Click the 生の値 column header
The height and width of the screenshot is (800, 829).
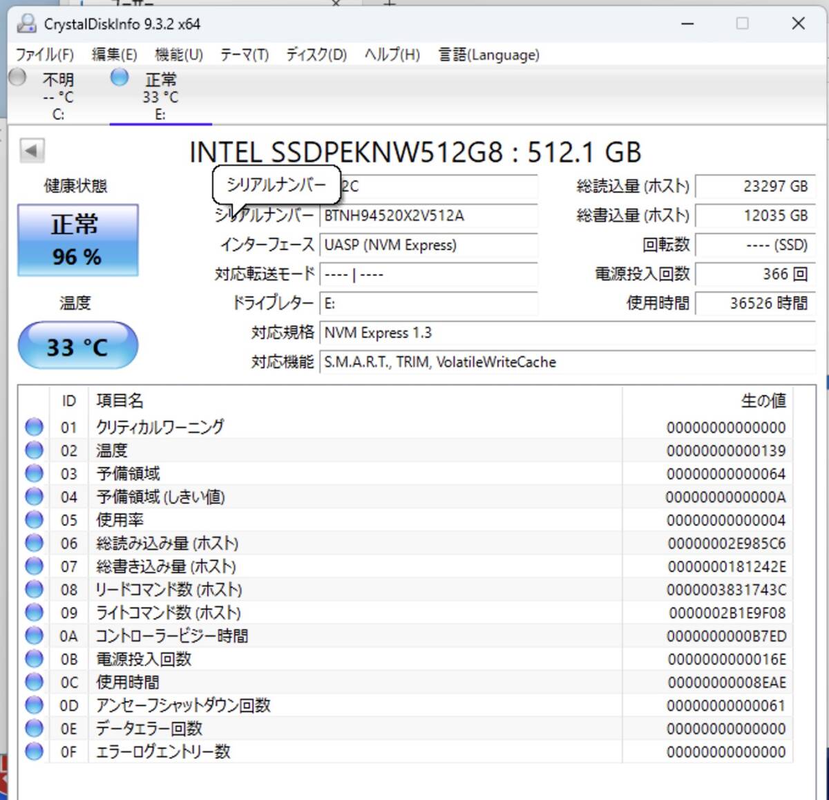coord(763,401)
